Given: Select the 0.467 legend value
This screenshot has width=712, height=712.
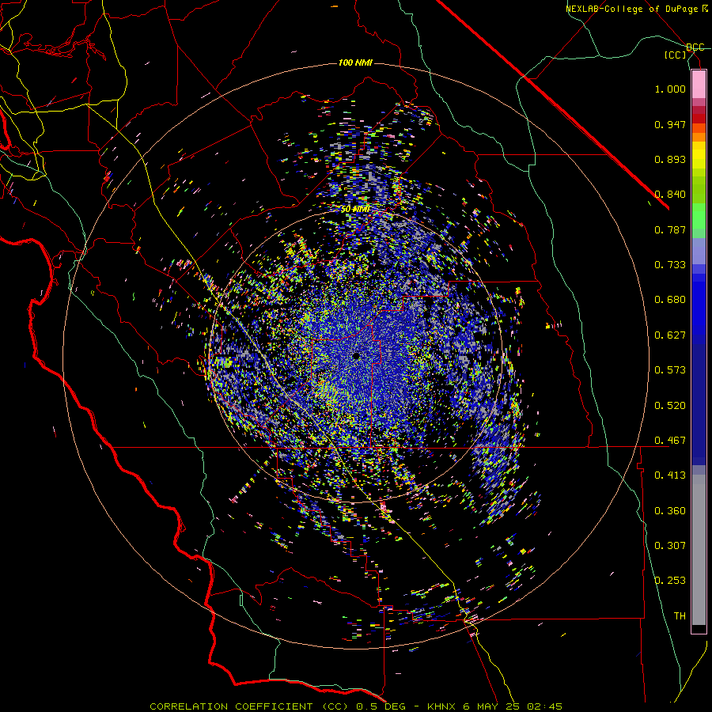Looking at the screenshot, I should point(670,441).
